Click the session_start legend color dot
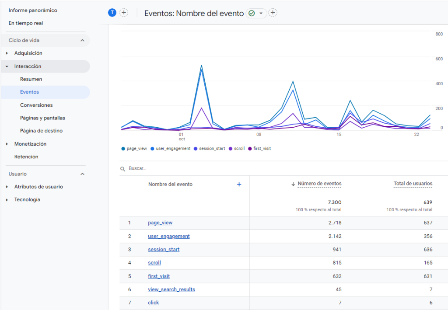This screenshot has height=310, width=448. coord(196,149)
